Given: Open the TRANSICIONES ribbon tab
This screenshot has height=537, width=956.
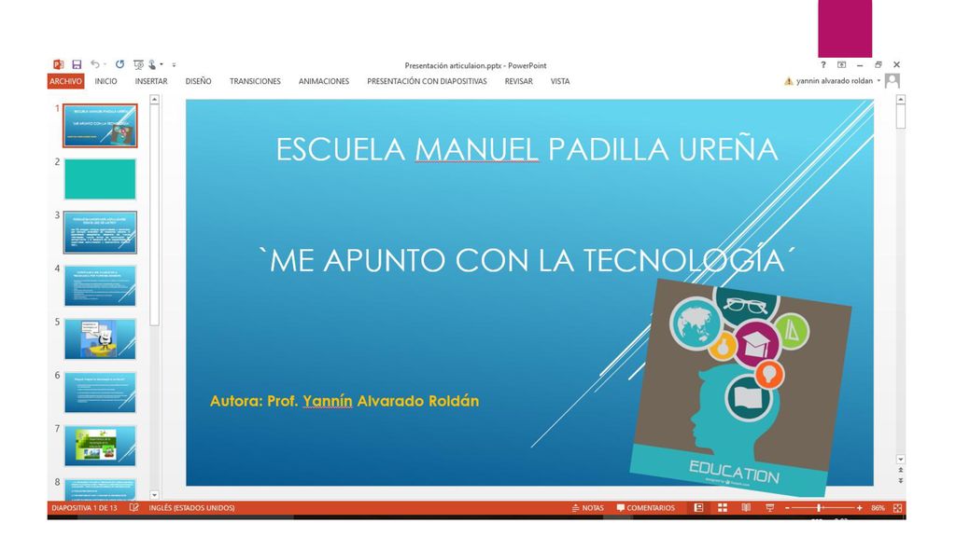Looking at the screenshot, I should click(255, 81).
